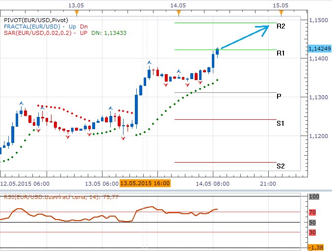Click the RSI 50 midline level tag

click(313, 223)
